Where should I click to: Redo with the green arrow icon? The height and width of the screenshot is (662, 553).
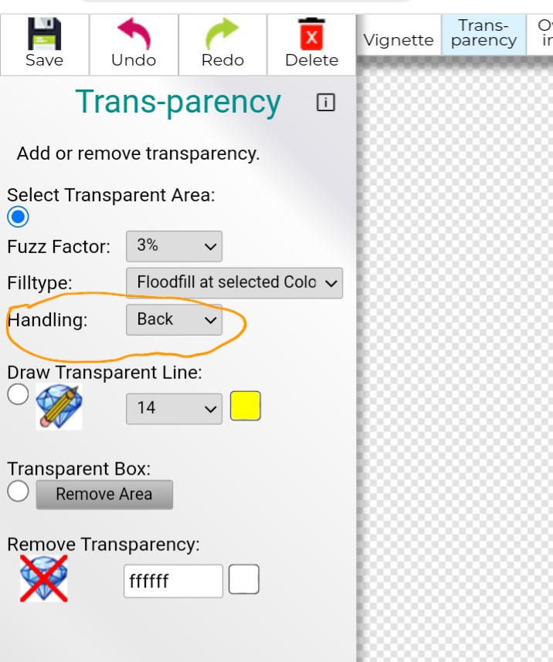[222, 34]
